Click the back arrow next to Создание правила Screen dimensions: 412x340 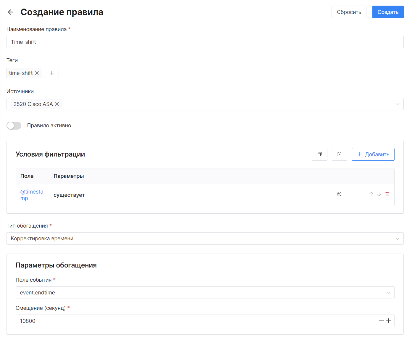click(x=11, y=12)
